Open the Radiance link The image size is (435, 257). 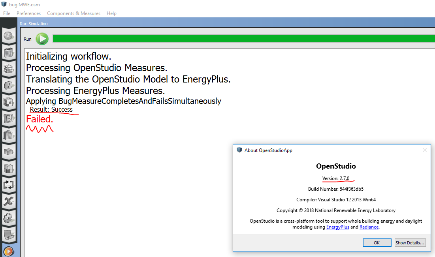[x=369, y=227]
